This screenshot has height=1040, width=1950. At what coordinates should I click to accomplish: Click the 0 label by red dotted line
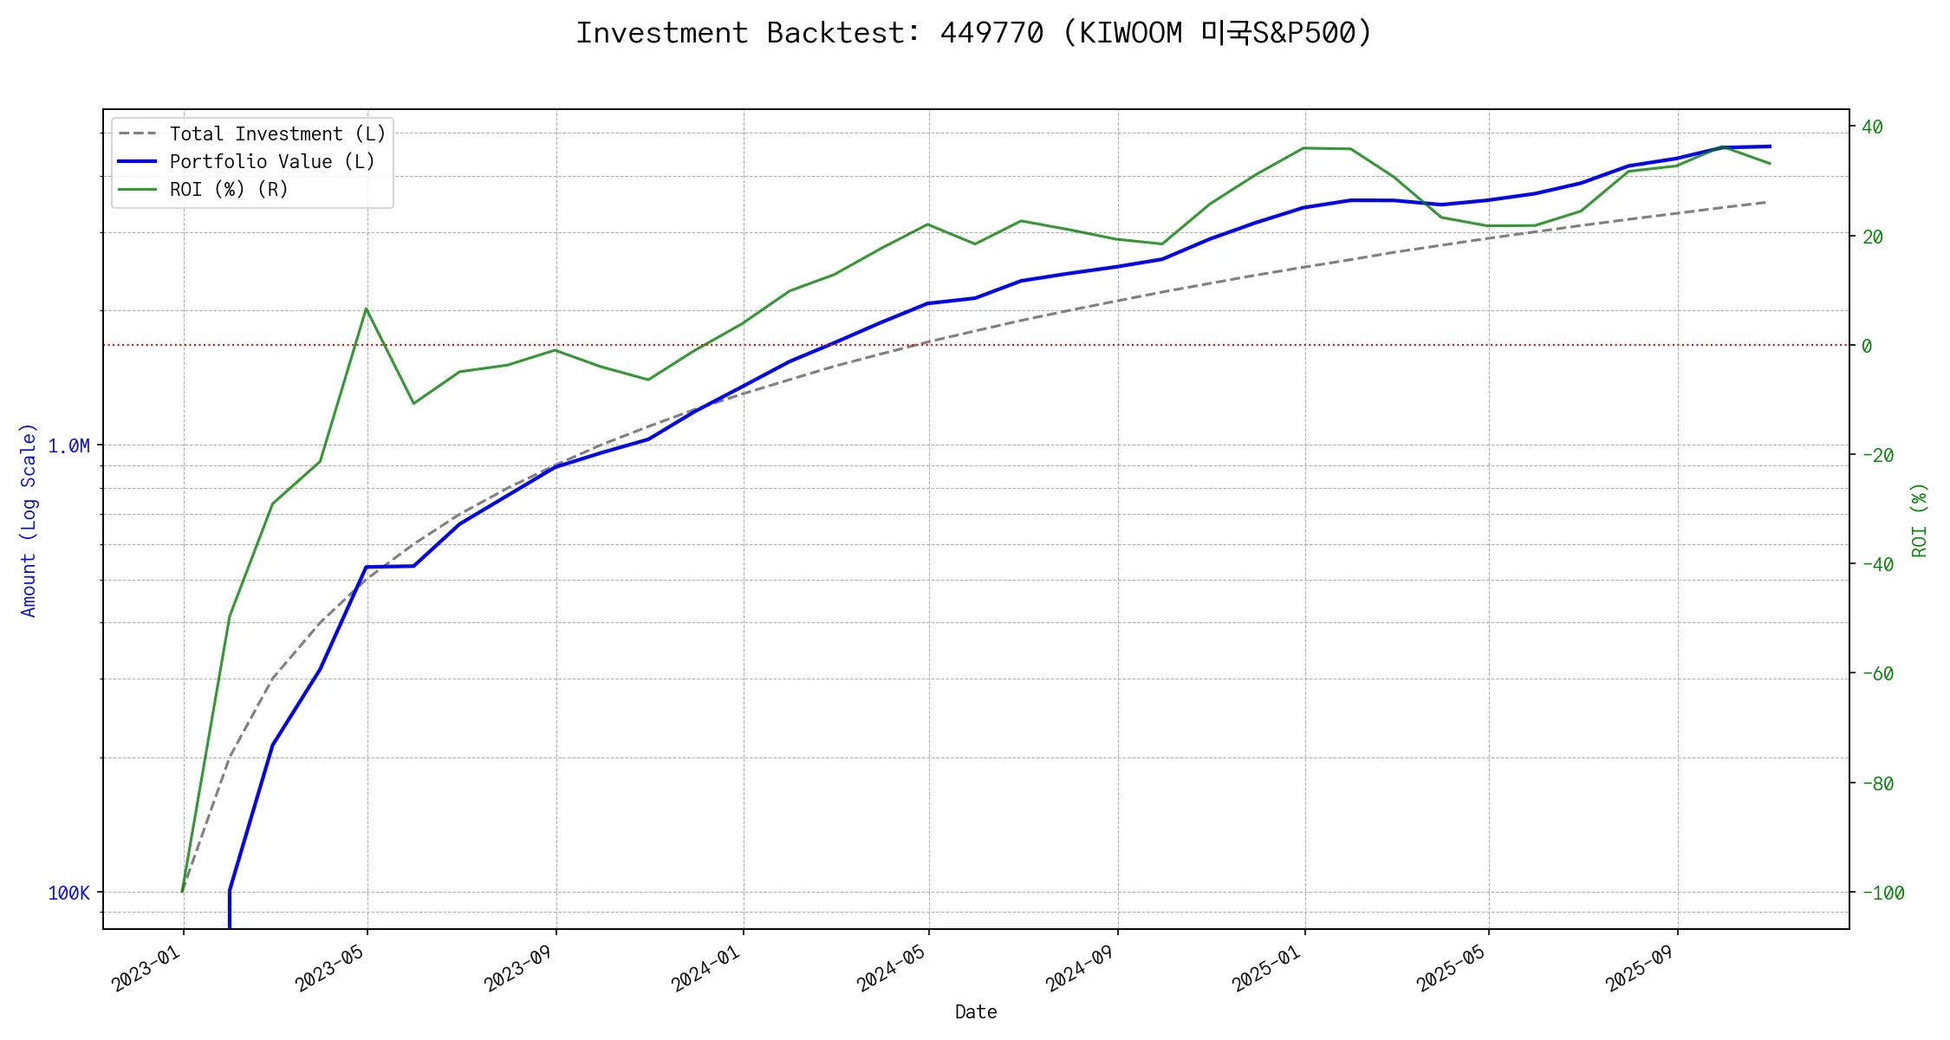pyautogui.click(x=1867, y=346)
